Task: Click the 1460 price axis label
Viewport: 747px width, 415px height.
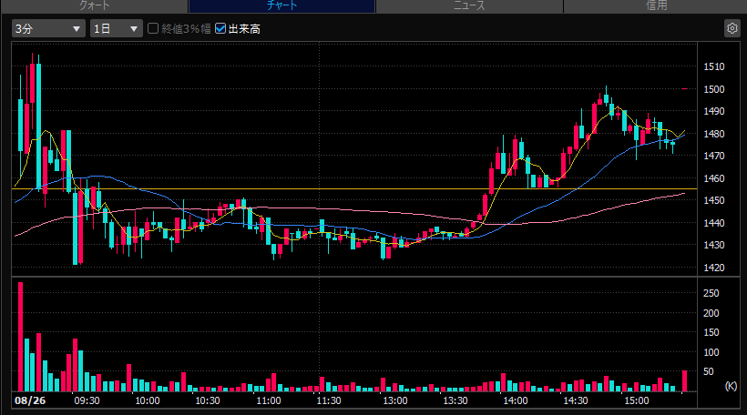Action: click(x=713, y=178)
